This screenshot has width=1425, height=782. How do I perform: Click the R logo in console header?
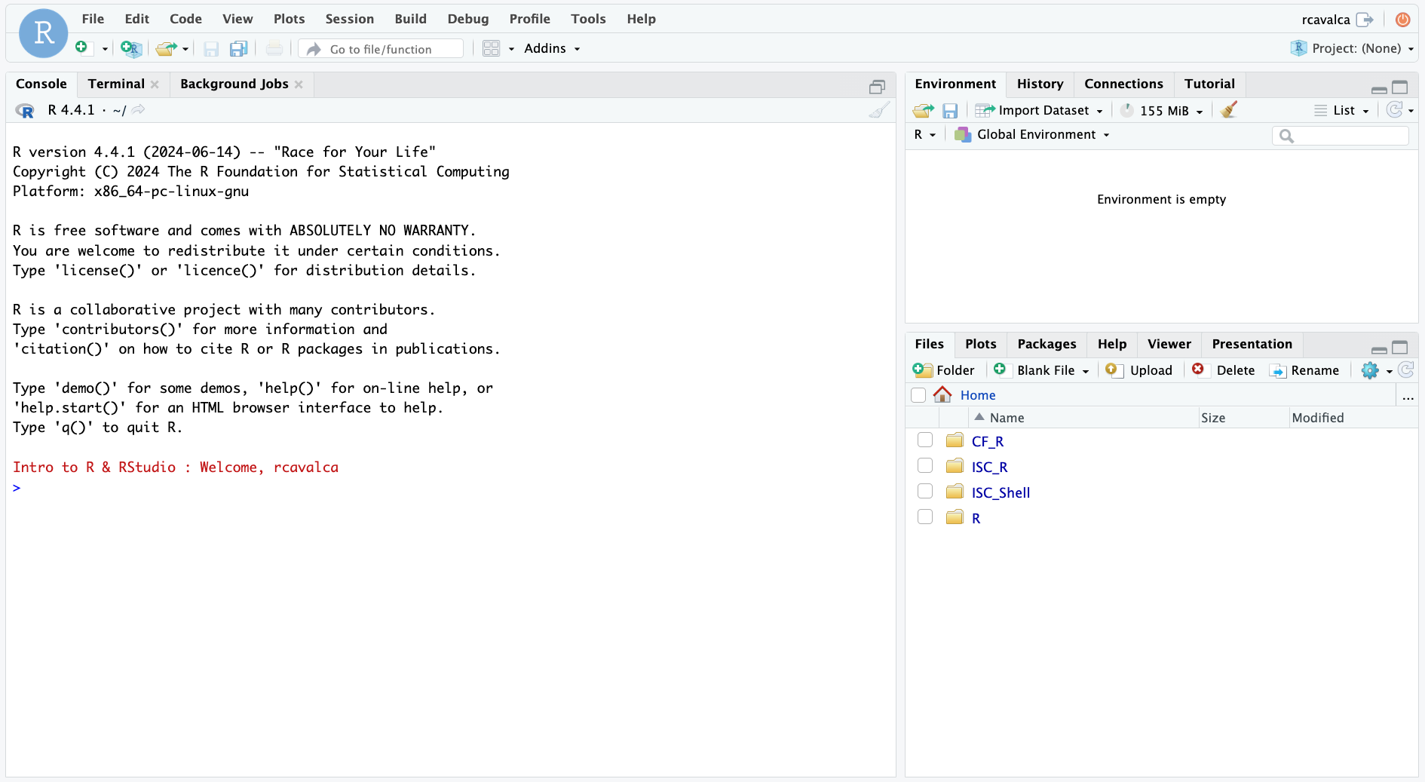coord(25,110)
